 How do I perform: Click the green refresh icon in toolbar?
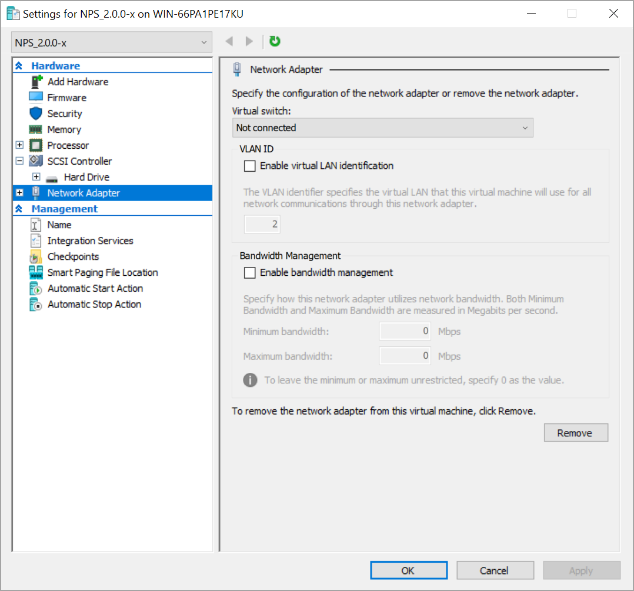tap(274, 41)
